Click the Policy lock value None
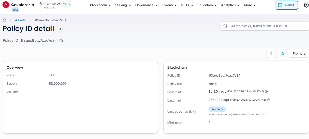309x139 pixels. pos(212,84)
